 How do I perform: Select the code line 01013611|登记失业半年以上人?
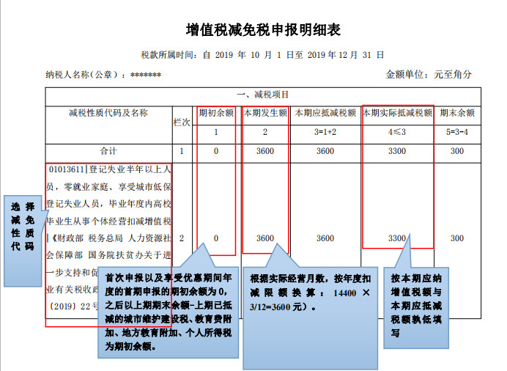(110, 169)
